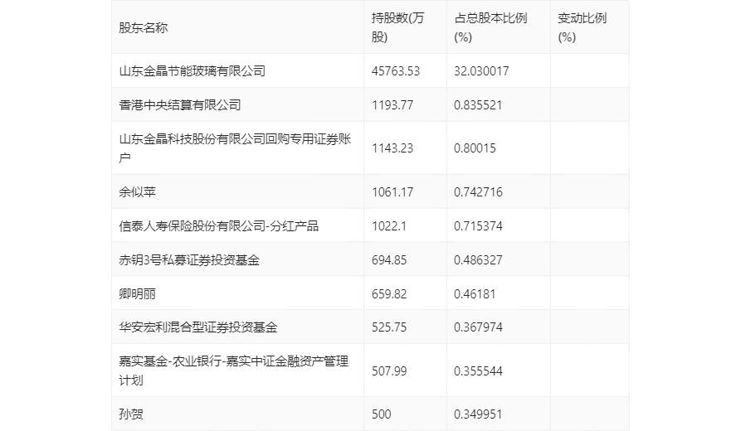
Task: Click the value 1193.77
Action: pyautogui.click(x=392, y=104)
